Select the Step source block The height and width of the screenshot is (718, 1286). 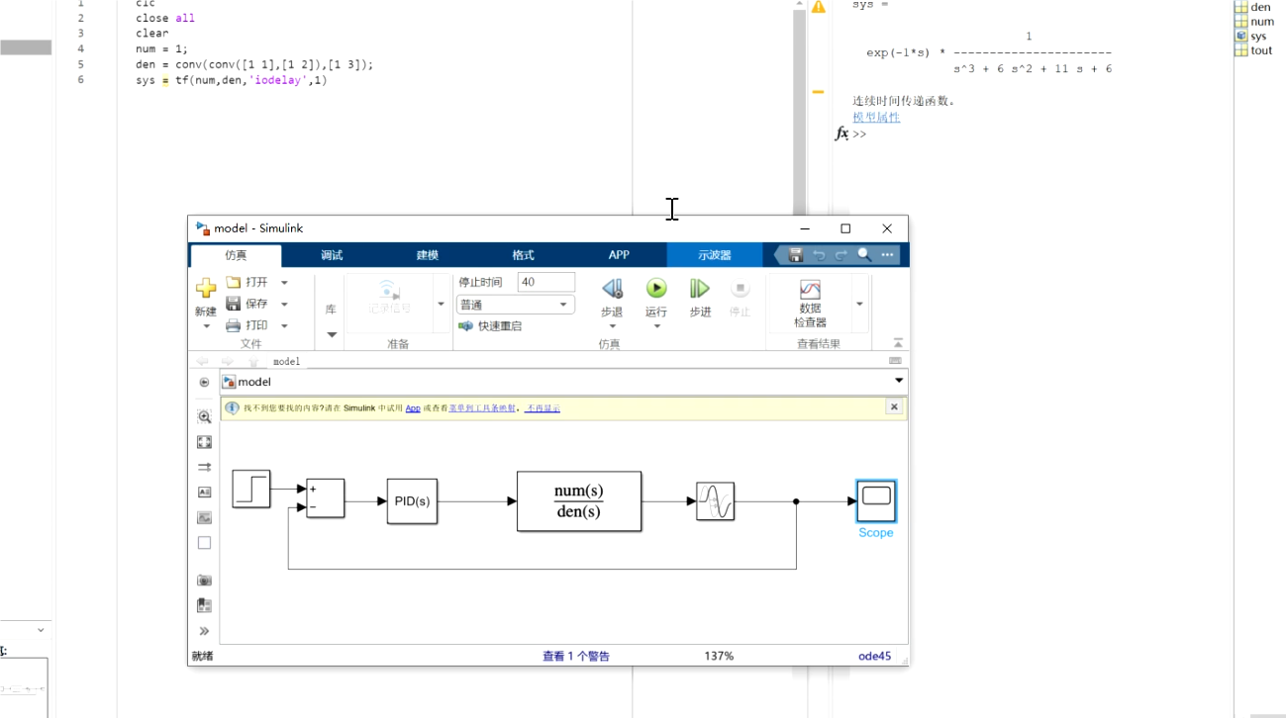pyautogui.click(x=251, y=489)
